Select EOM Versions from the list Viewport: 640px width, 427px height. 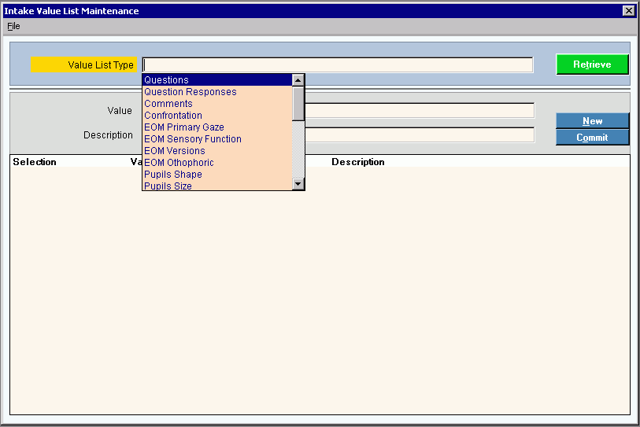coord(174,151)
